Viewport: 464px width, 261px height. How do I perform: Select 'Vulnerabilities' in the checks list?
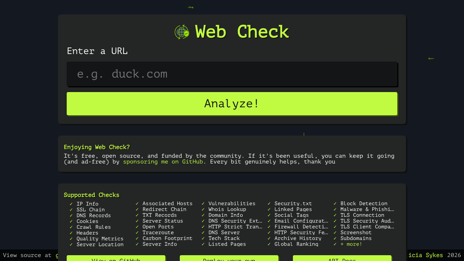coord(232,203)
